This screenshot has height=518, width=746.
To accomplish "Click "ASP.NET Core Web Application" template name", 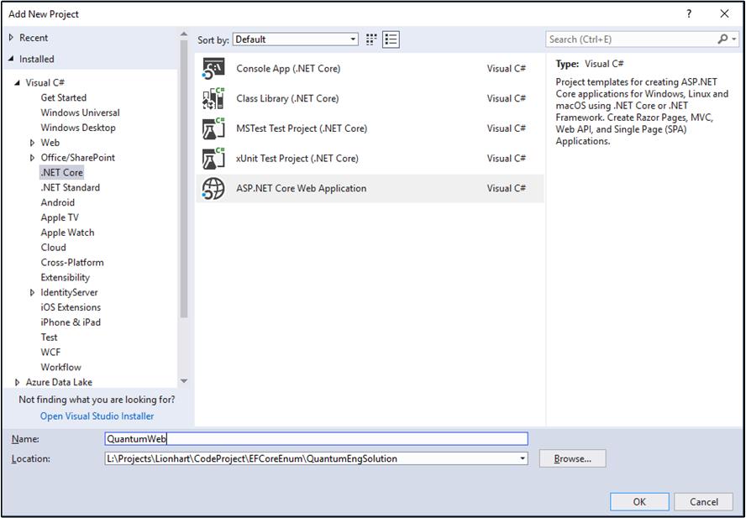I will click(x=301, y=188).
